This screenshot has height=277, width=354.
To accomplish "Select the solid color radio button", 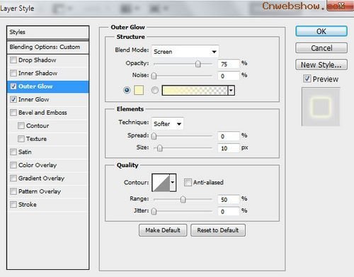I will tap(127, 90).
